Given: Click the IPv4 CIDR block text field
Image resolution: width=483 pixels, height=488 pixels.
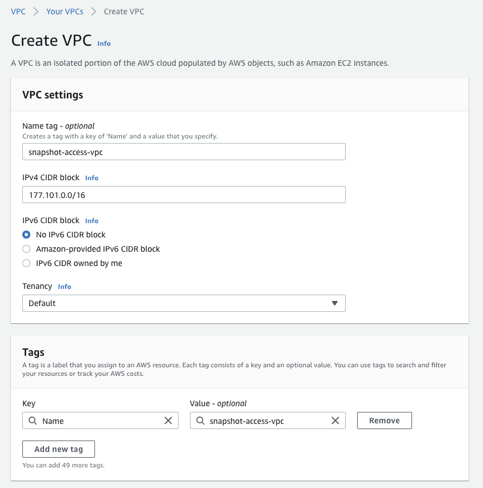Looking at the screenshot, I should (x=184, y=195).
